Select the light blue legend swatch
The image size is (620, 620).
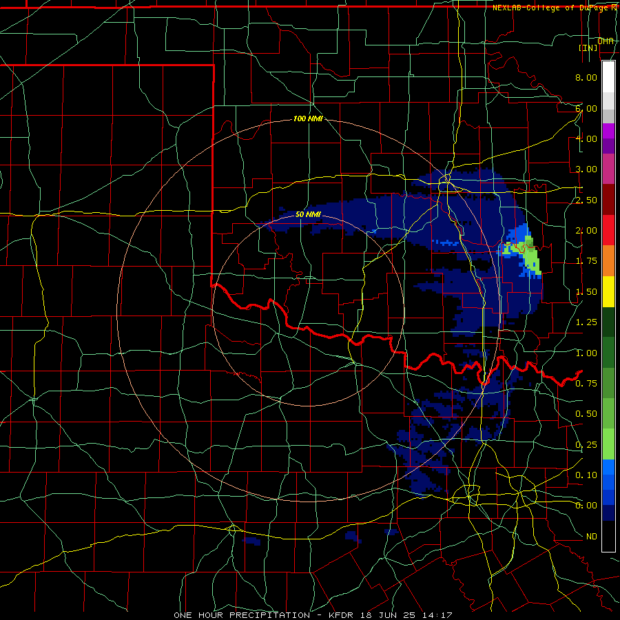(608, 466)
